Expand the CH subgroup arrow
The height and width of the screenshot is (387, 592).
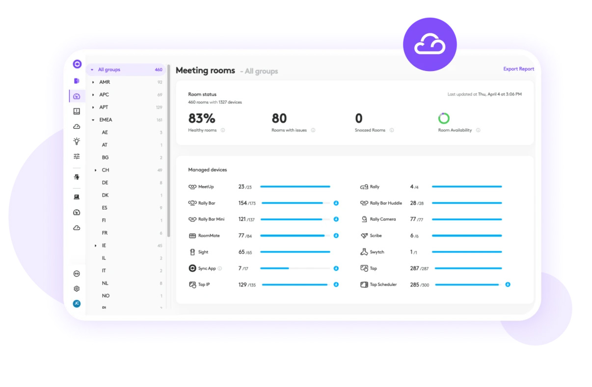coord(96,170)
